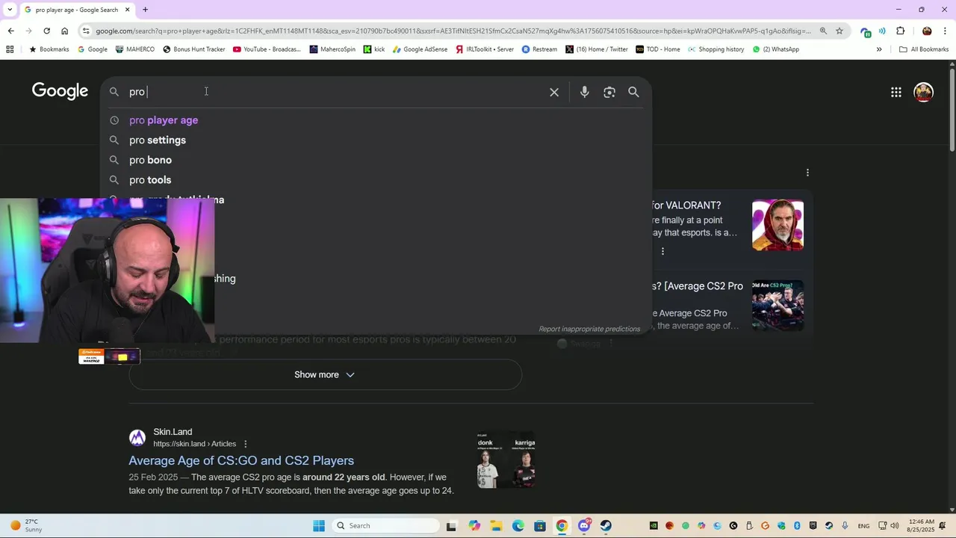956x538 pixels.
Task: Open Search by image camera icon
Action: click(x=609, y=92)
